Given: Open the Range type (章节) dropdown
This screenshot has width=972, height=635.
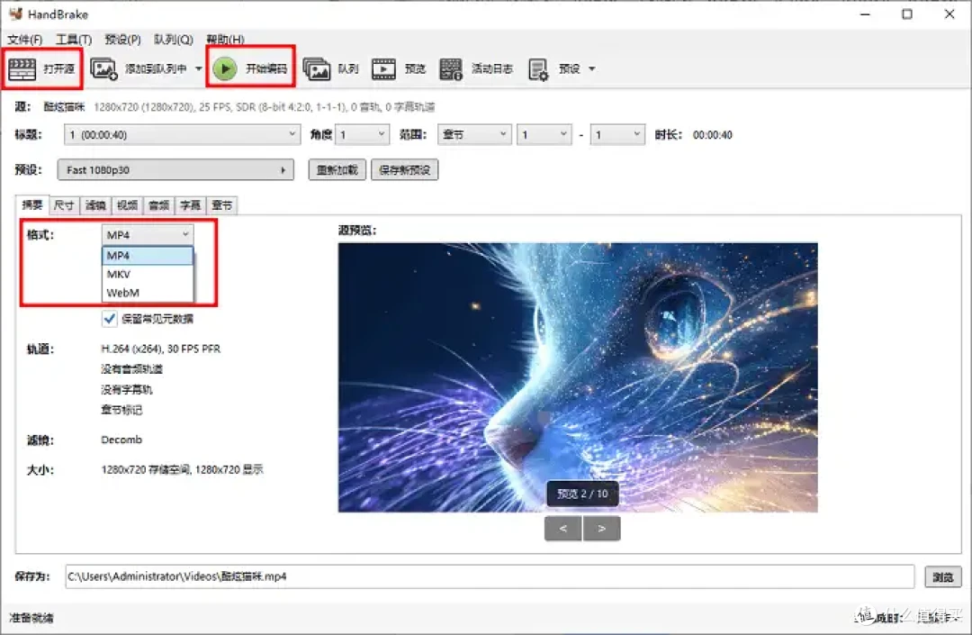Looking at the screenshot, I should point(474,134).
